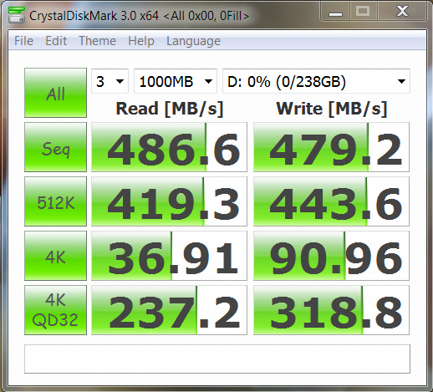Open the File menu
The width and height of the screenshot is (433, 392).
click(x=23, y=41)
